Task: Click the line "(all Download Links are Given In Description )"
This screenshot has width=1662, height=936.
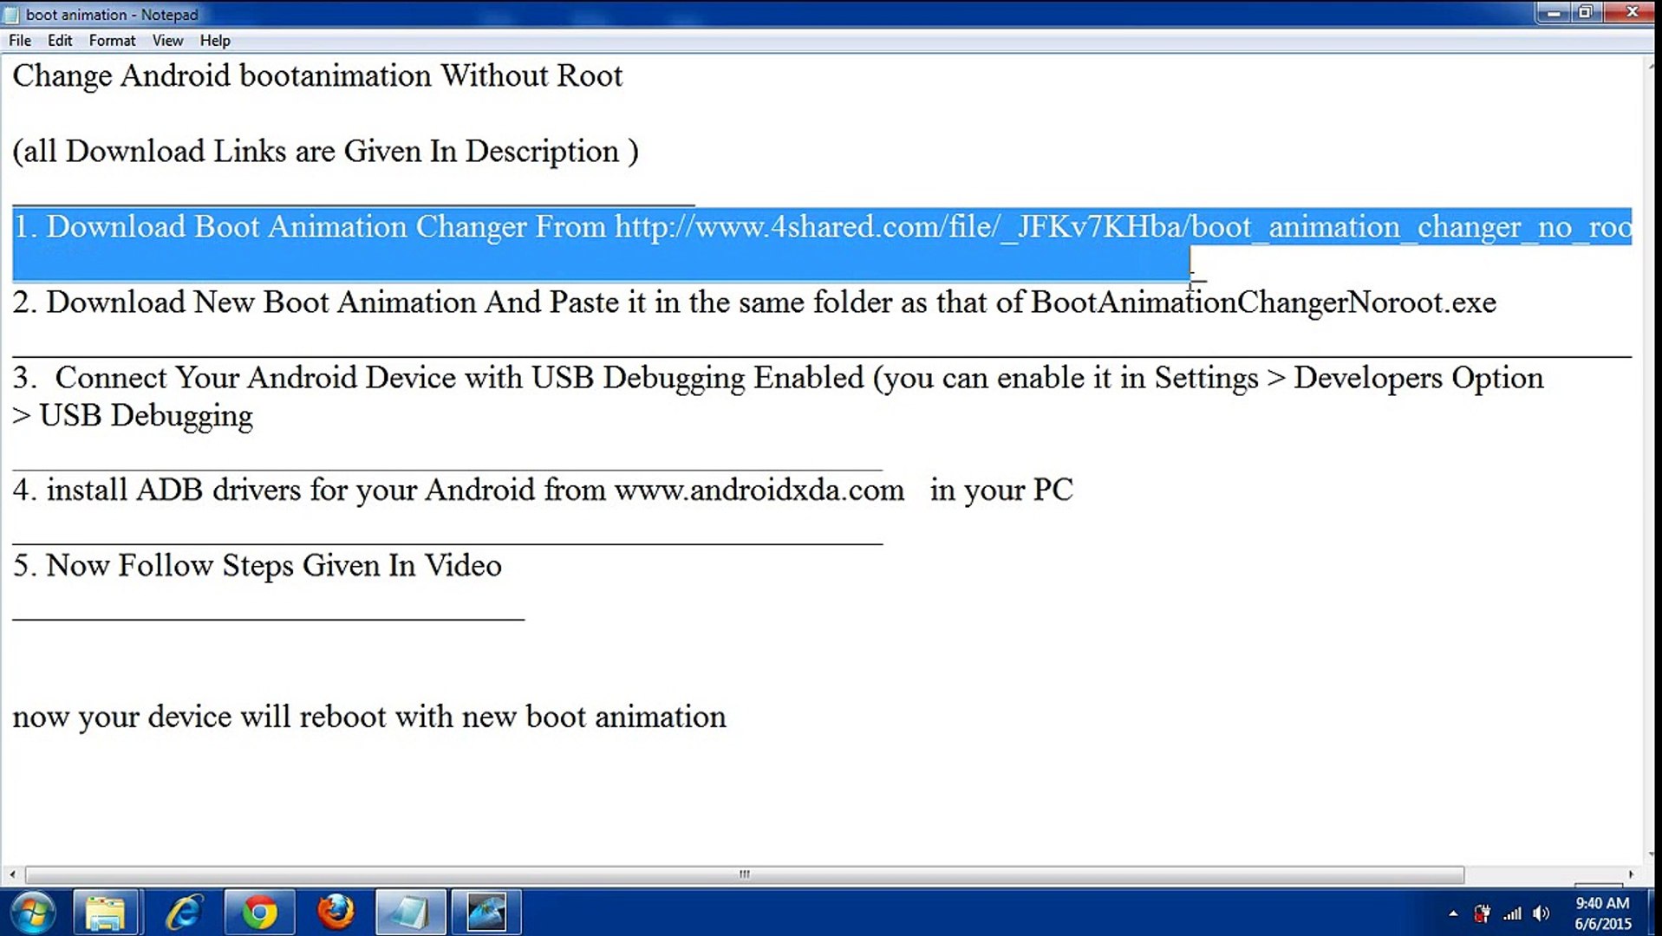Action: (325, 152)
